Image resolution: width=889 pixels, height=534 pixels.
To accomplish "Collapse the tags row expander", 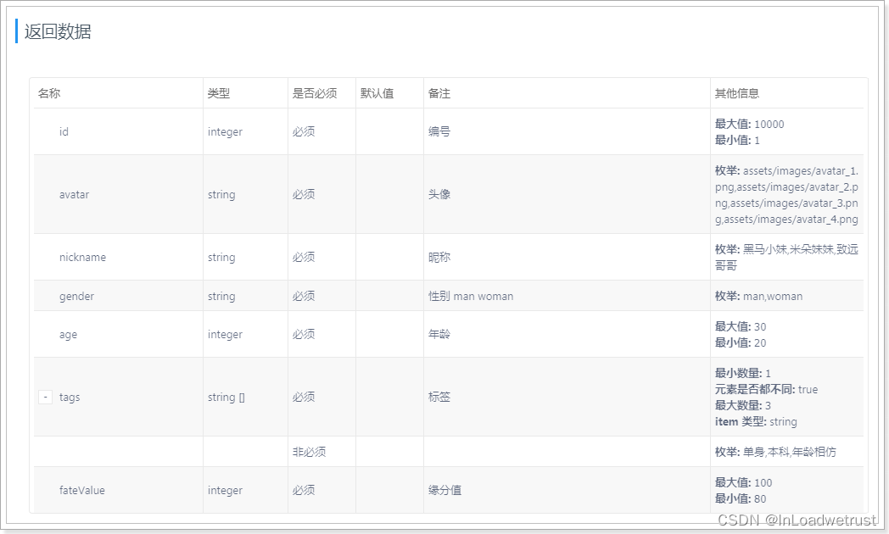I will click(x=45, y=397).
